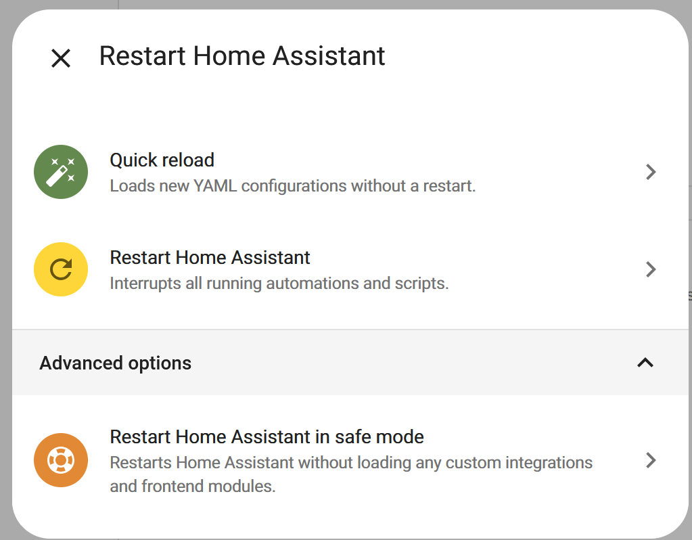The height and width of the screenshot is (540, 692).
Task: Click the word "YAML" in Quick reload description
Action: [x=216, y=186]
